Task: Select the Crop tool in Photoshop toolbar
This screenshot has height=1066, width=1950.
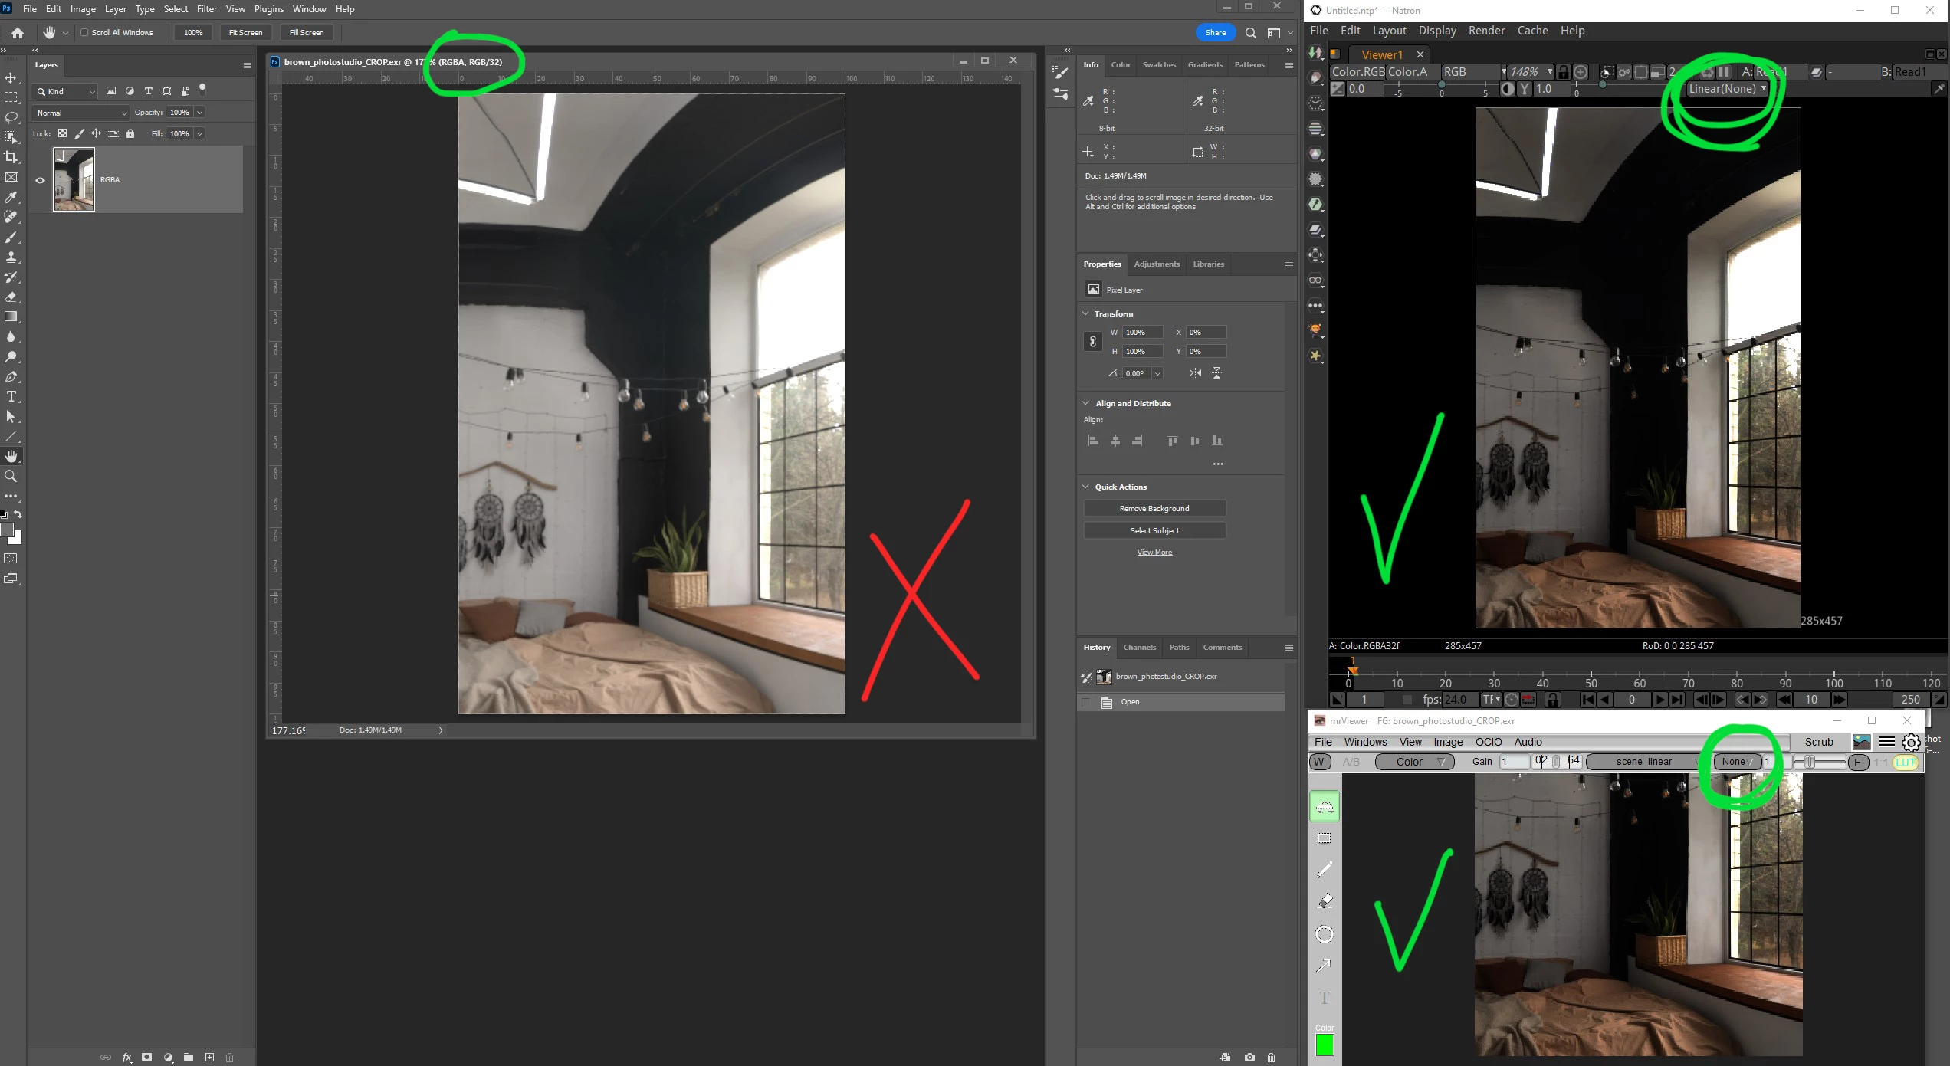Action: pyautogui.click(x=11, y=157)
